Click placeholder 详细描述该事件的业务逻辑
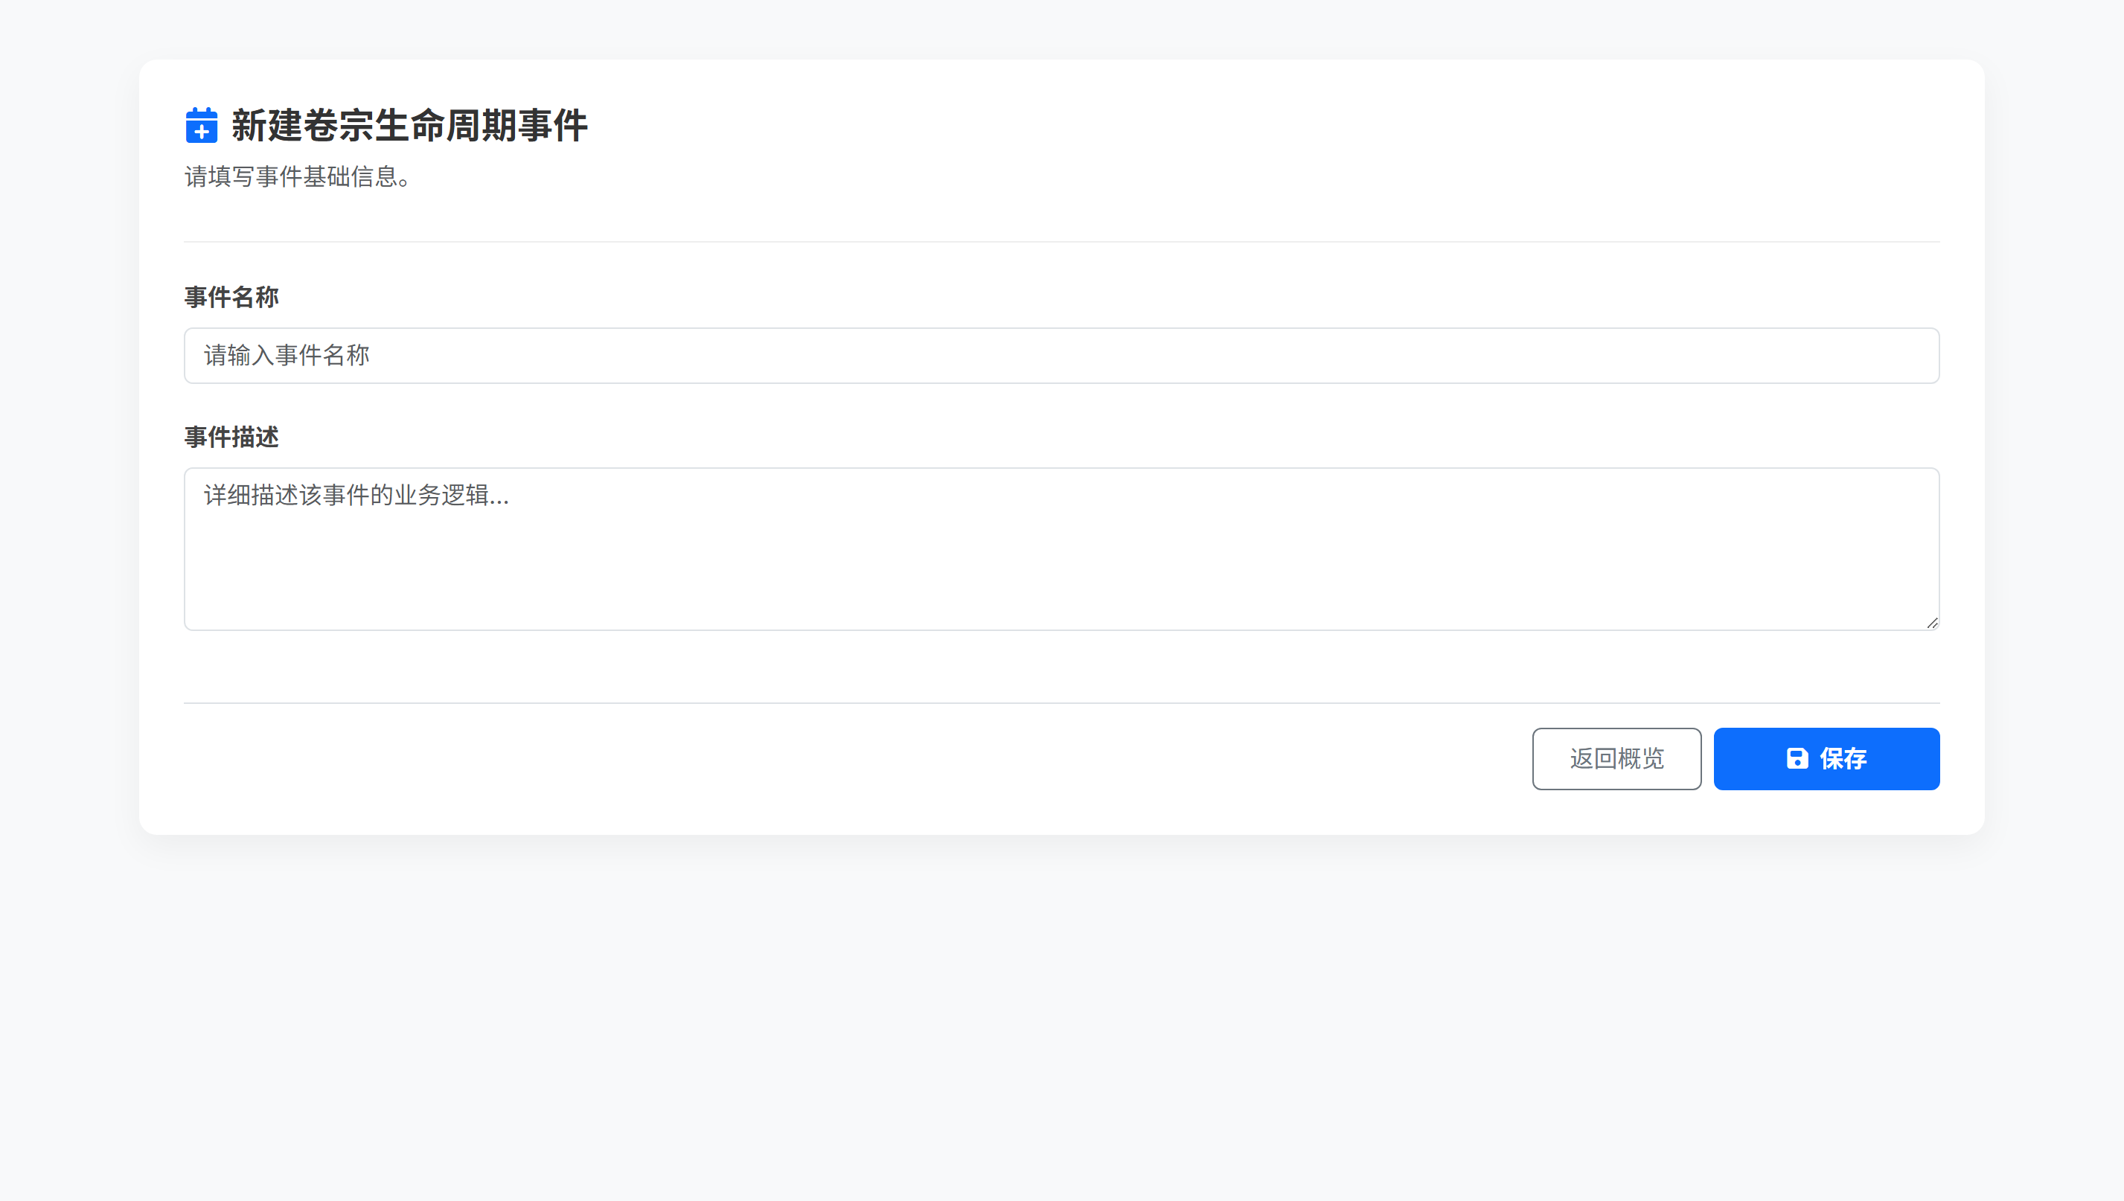The image size is (2124, 1201). coord(356,495)
